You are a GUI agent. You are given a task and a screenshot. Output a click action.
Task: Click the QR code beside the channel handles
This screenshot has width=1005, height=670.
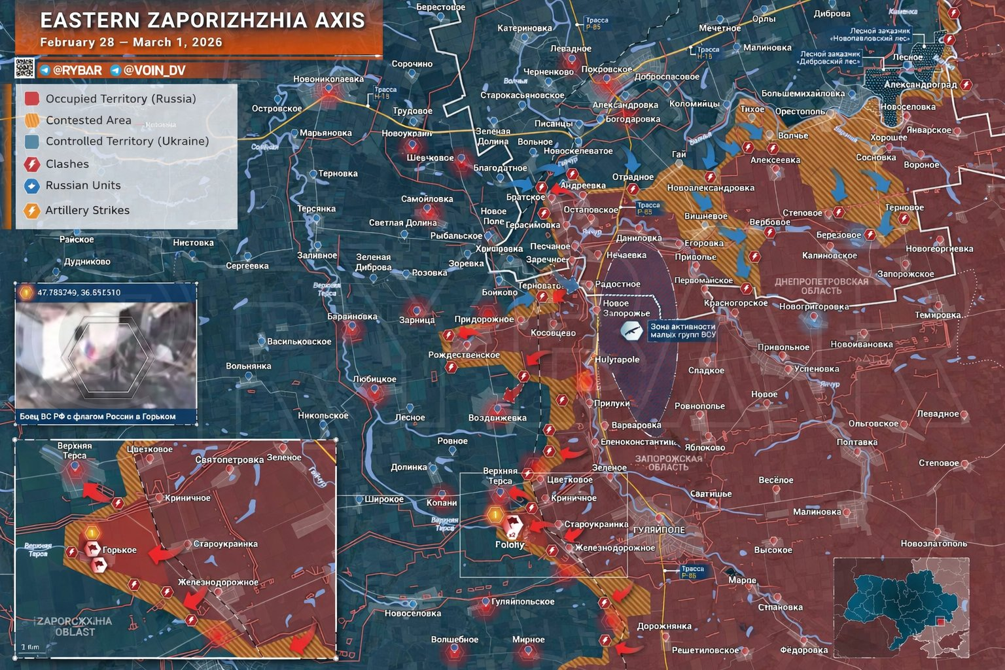coord(25,69)
